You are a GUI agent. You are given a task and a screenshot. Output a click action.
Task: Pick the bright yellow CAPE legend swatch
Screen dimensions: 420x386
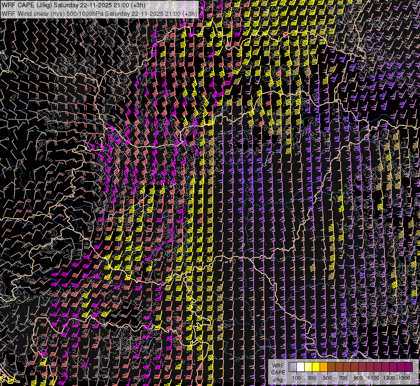[x=316, y=367]
